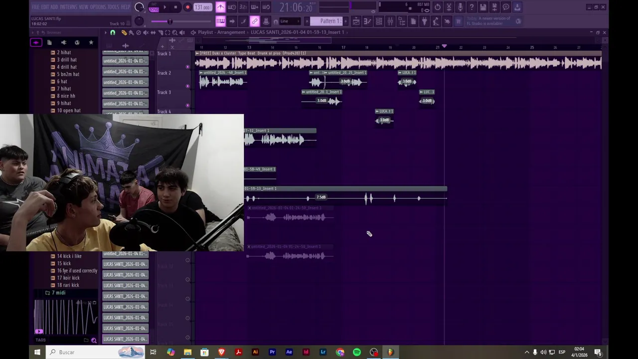The width and height of the screenshot is (638, 359).
Task: Open the channel rack icon
Action: click(x=379, y=21)
